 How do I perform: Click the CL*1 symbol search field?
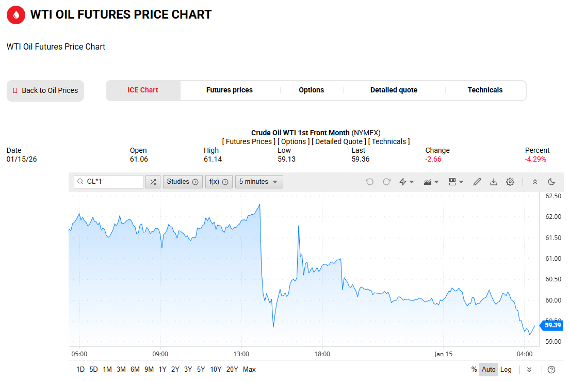(112, 182)
